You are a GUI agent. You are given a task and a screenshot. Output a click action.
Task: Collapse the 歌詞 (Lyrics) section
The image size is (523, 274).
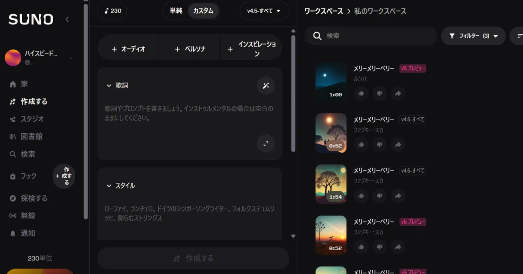[x=117, y=85]
